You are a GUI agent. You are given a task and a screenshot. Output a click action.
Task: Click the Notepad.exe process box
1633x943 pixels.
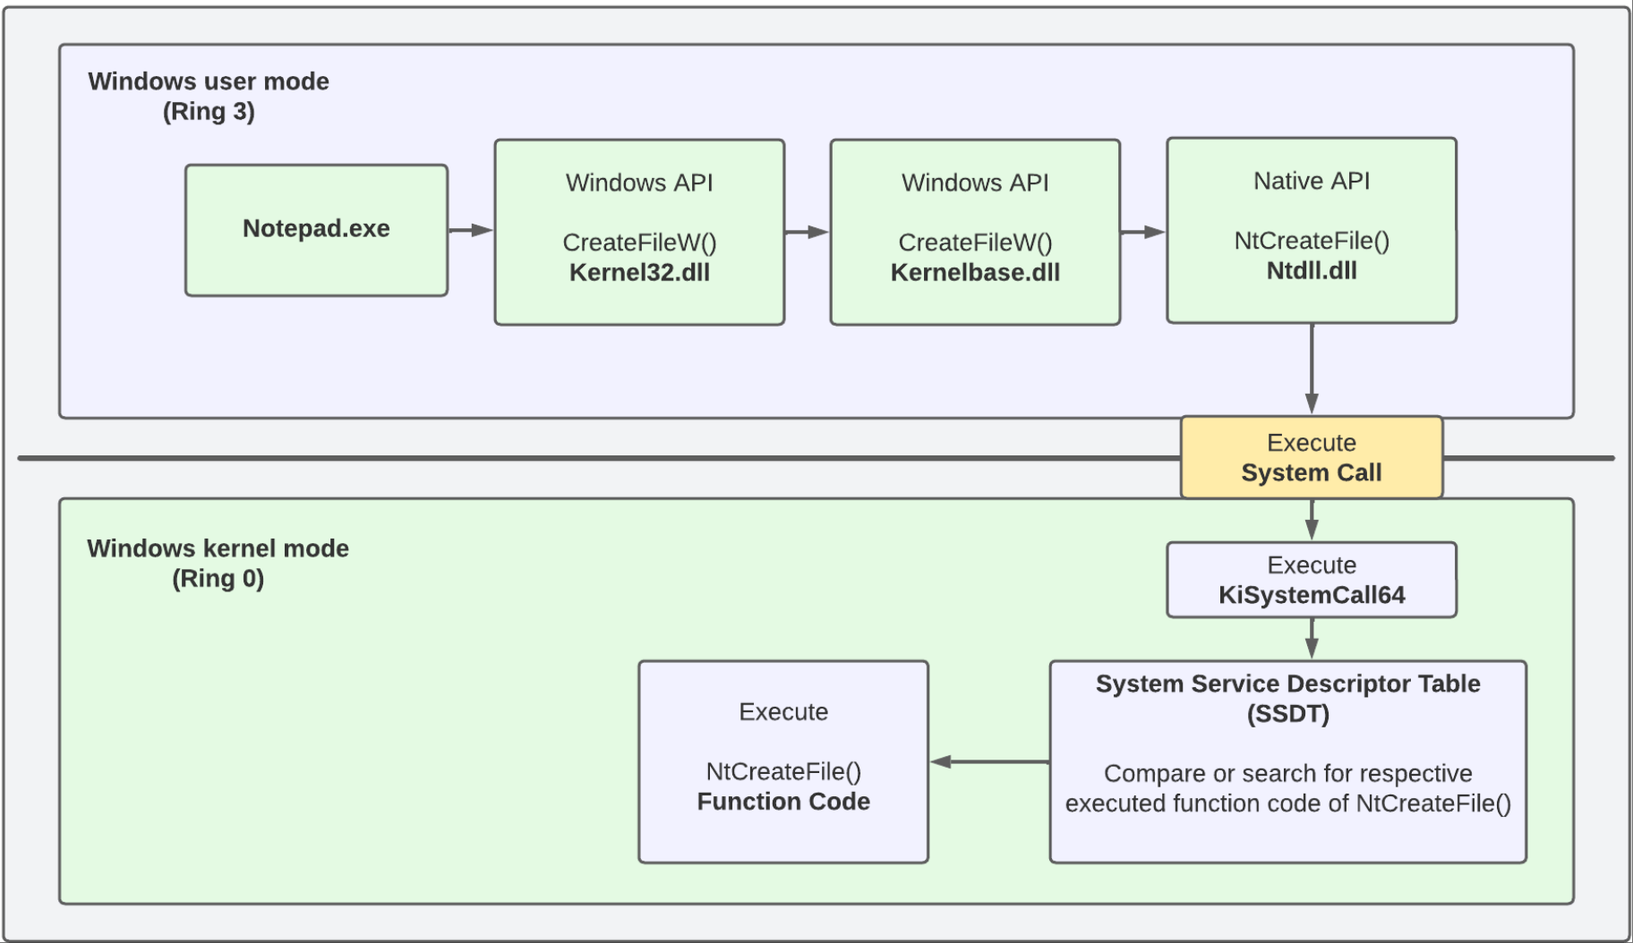click(x=316, y=230)
